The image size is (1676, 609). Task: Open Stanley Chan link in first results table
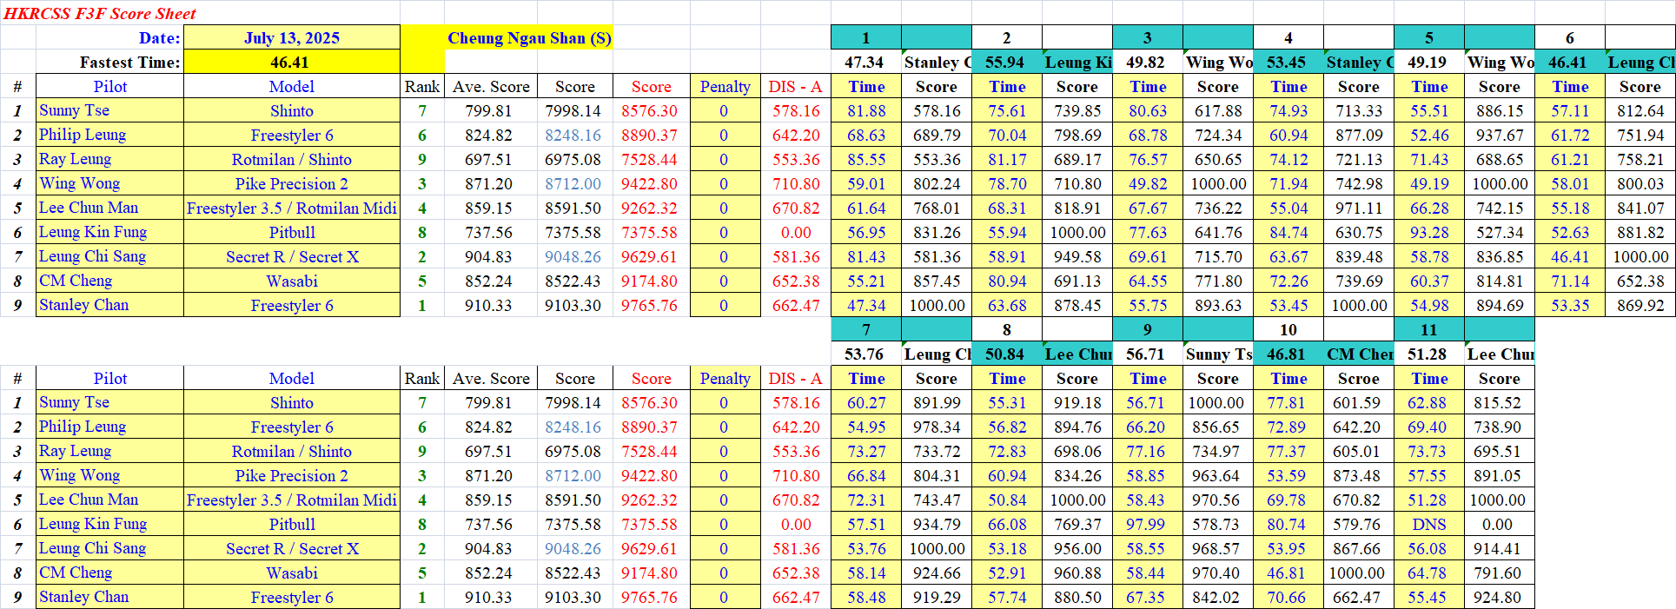pos(83,305)
